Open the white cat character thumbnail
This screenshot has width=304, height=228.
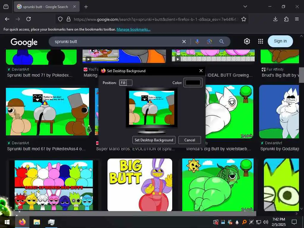click(229, 112)
